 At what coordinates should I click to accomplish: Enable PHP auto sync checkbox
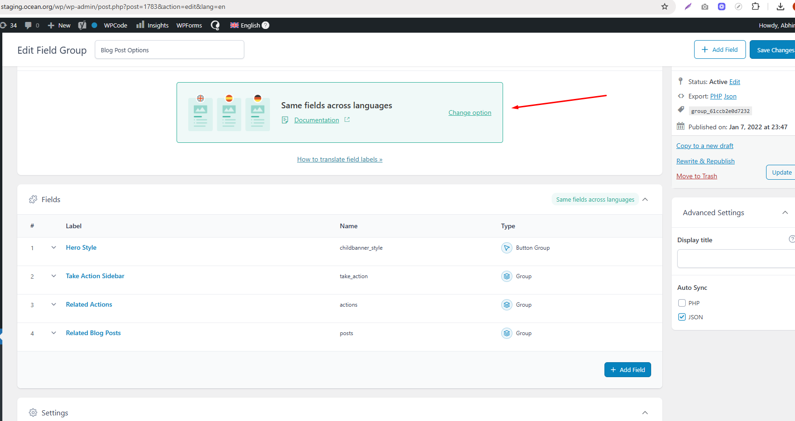click(x=682, y=303)
